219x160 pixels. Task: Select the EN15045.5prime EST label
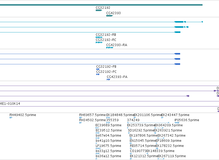(x=143, y=141)
